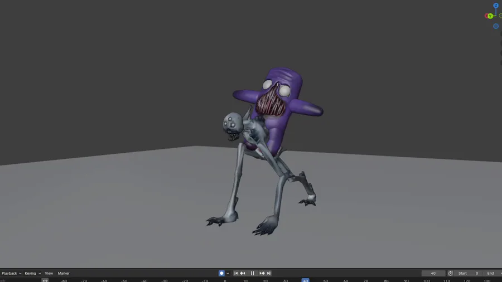Pause the animation playback
Image resolution: width=502 pixels, height=282 pixels.
click(x=252, y=274)
